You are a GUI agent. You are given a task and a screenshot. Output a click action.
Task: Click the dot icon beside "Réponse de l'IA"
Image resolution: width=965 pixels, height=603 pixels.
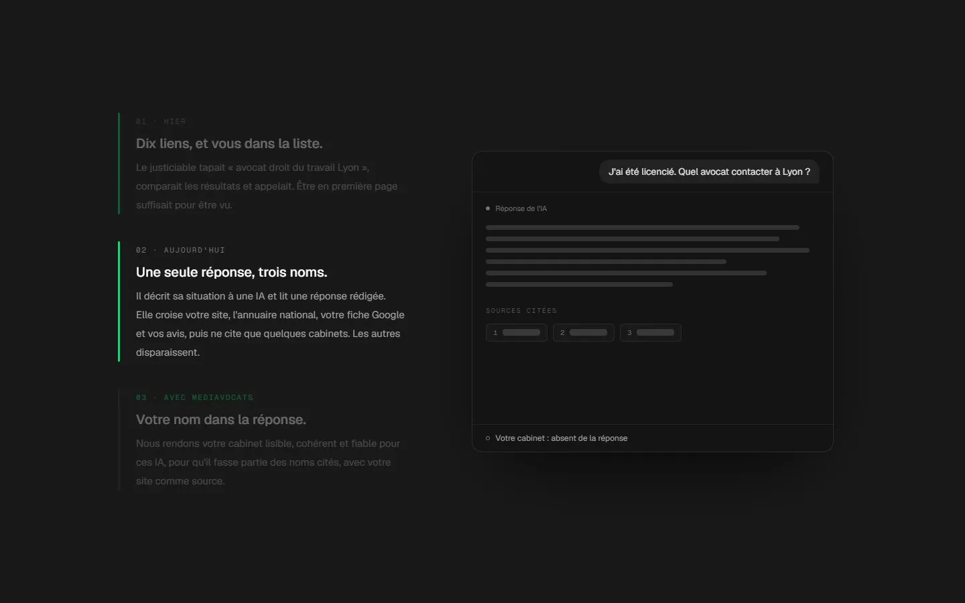488,208
